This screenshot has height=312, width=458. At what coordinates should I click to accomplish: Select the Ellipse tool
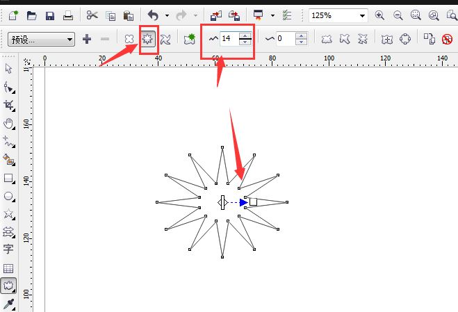coord(9,197)
